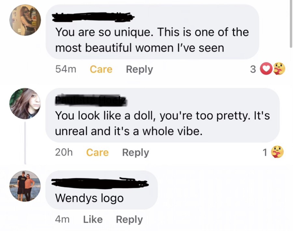Open the 4m timestamp link

[x=62, y=220]
